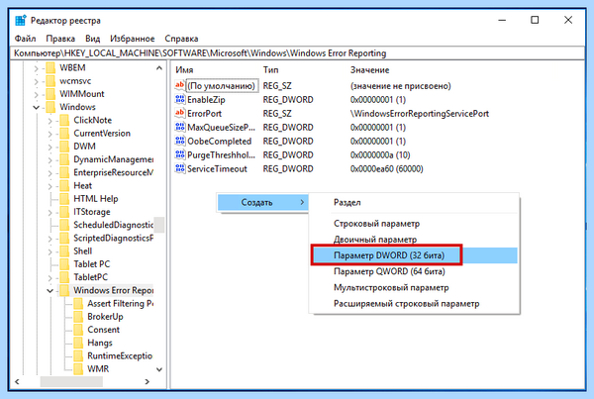Click the Имя column header
This screenshot has width=594, height=399.
pos(184,70)
